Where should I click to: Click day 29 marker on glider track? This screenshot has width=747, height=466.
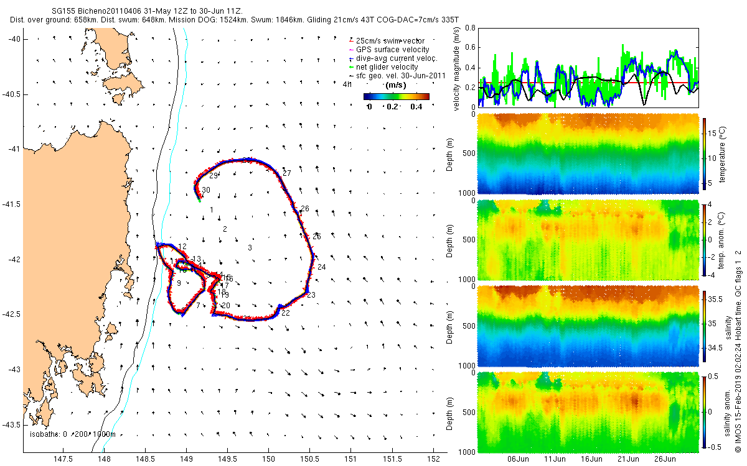tap(214, 176)
